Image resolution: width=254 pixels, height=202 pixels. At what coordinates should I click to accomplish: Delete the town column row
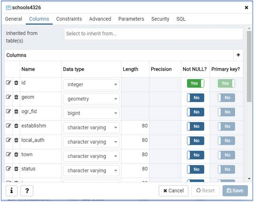click(16, 154)
